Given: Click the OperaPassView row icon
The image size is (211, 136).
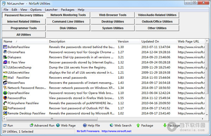Looking at the screenshot, I should tap(5, 93).
